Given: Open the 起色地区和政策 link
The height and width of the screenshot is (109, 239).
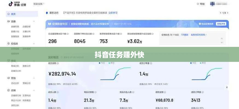Looking at the screenshot, I should (199, 35).
